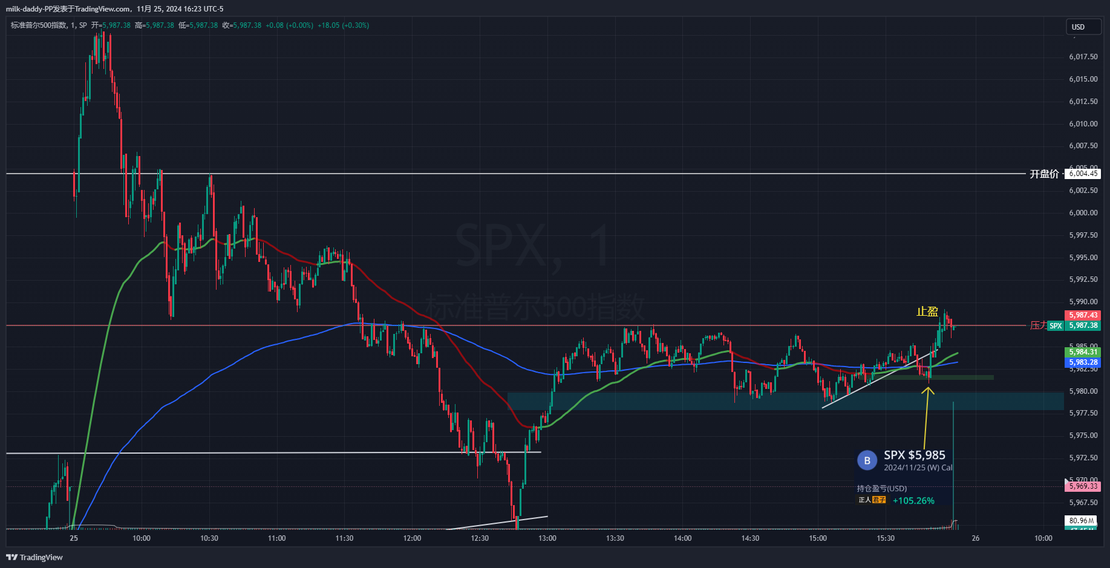Click the +105.26% profit percentage text
The image size is (1110, 568).
click(x=913, y=501)
